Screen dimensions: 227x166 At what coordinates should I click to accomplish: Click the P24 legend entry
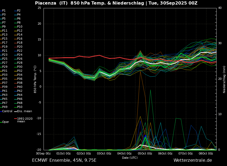[x=19, y=55]
